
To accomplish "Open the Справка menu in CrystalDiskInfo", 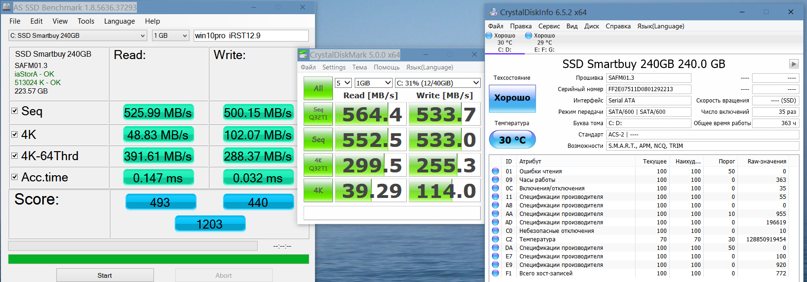I will pos(618,26).
